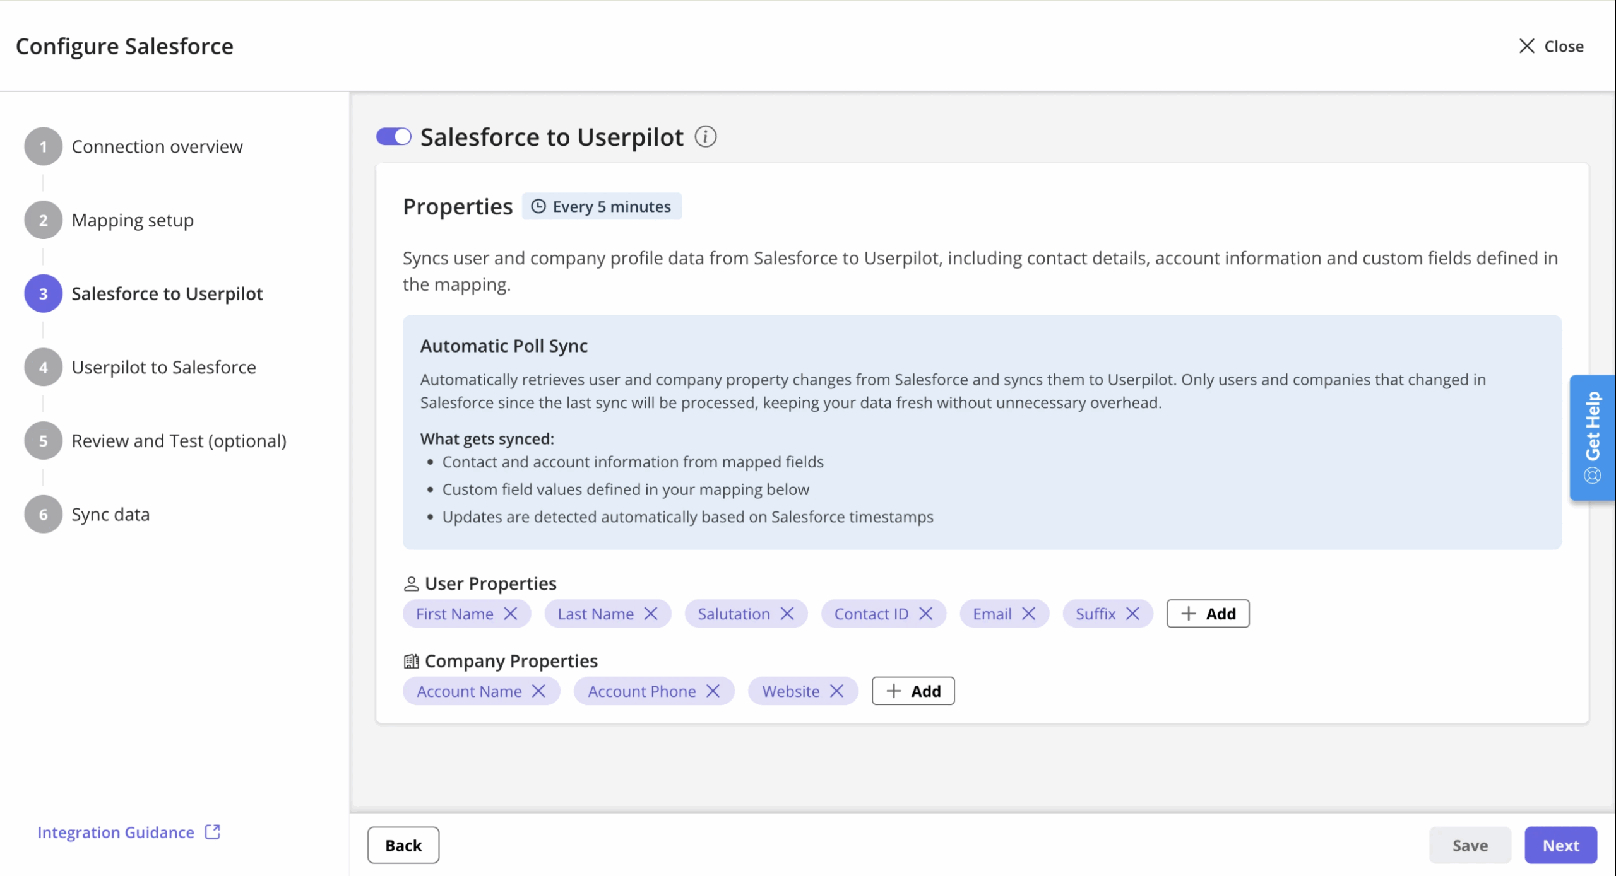Select step 3 Salesforce to Userpilot

(x=143, y=293)
